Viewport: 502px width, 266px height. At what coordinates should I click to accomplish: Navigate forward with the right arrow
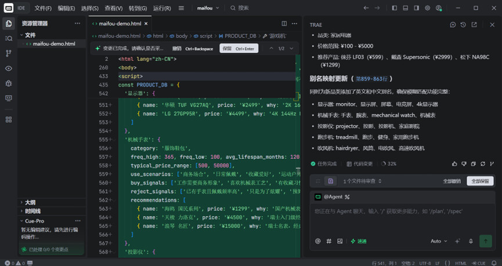(377, 8)
